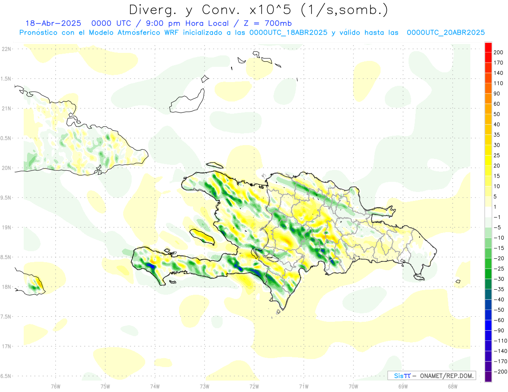Click the colorbar value '-200' at the bottom
Viewport: 508px width, 392px height.
coord(500,372)
